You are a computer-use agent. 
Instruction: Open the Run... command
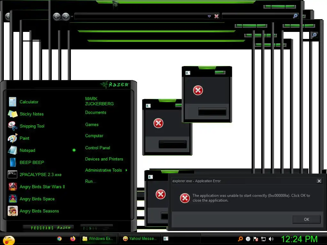(x=90, y=181)
